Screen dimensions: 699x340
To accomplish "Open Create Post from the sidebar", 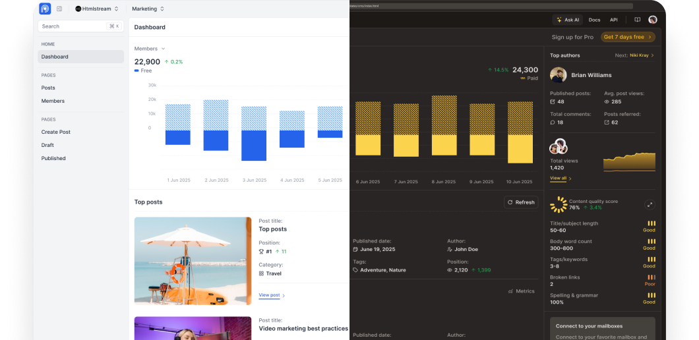I will pyautogui.click(x=56, y=132).
